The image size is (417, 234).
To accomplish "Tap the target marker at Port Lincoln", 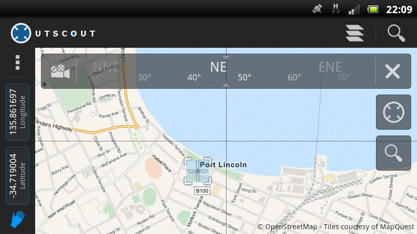I will [x=198, y=171].
